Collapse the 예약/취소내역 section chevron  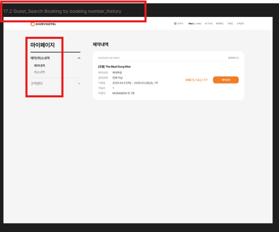79,58
